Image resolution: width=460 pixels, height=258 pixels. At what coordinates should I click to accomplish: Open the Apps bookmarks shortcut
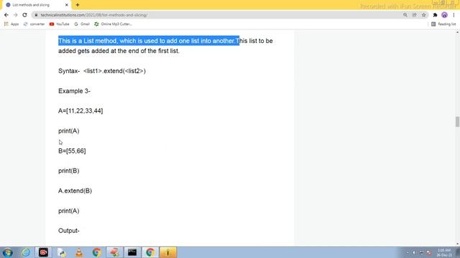[11, 24]
